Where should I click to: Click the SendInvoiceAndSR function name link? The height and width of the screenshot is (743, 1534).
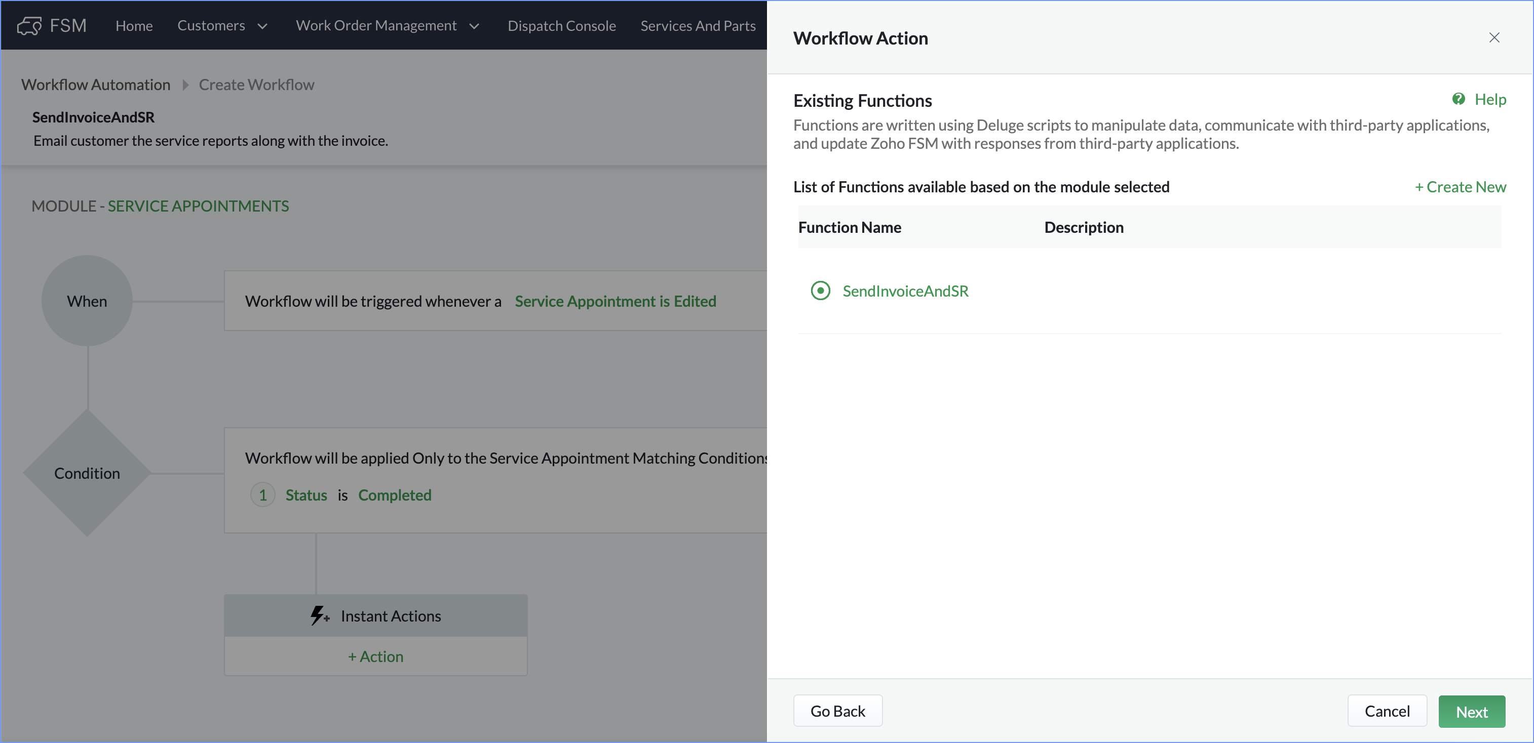(x=905, y=291)
